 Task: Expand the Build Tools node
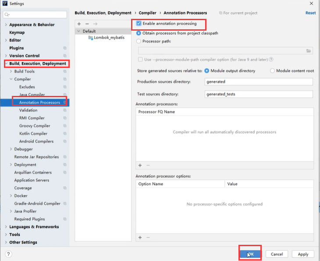coord(11,71)
